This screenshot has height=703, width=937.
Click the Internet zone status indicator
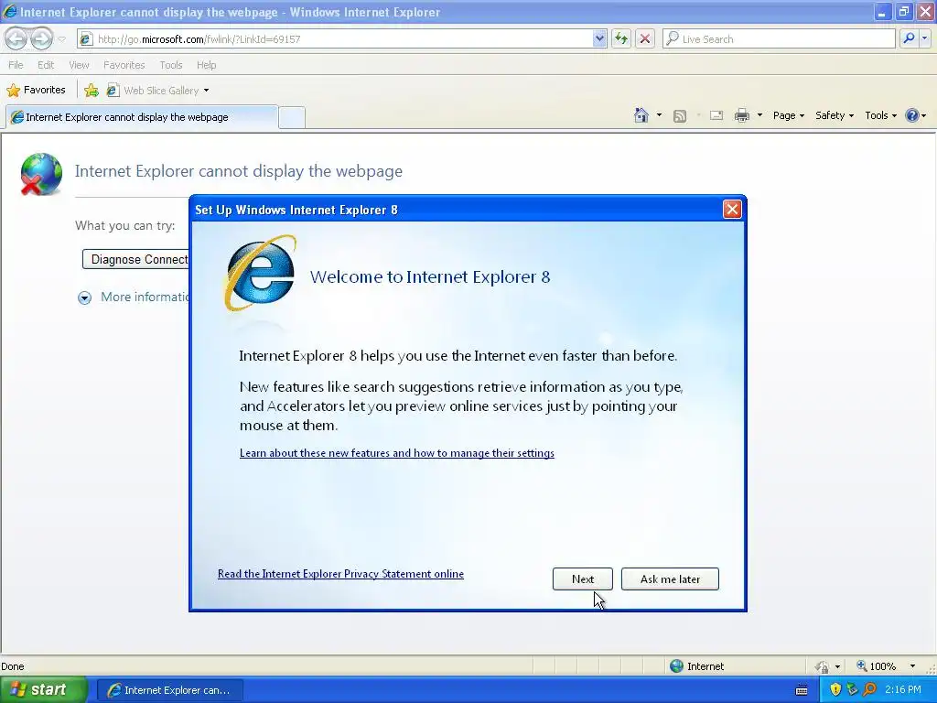click(x=696, y=666)
